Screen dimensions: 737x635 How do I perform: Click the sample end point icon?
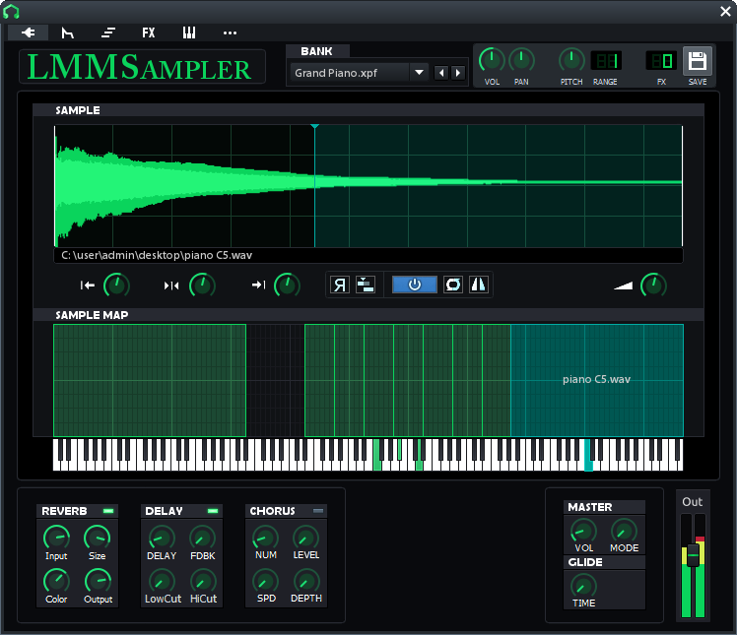(x=258, y=285)
